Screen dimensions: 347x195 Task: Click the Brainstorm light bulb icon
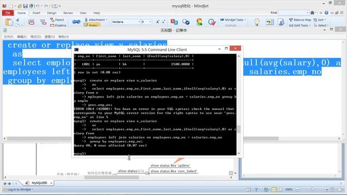pyautogui.click(x=256, y=22)
